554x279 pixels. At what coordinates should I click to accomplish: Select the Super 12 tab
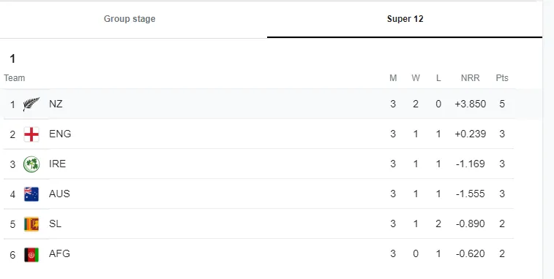click(x=405, y=19)
